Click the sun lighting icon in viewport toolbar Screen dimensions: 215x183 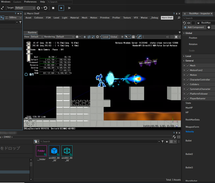coord(122,37)
